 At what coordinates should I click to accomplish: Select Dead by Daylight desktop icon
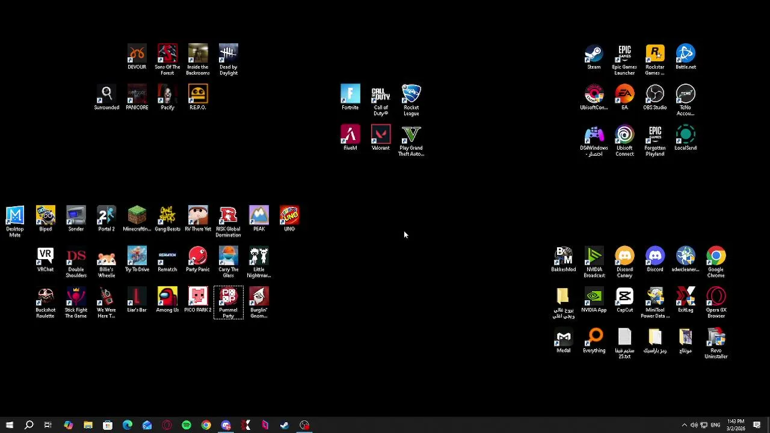(x=229, y=60)
